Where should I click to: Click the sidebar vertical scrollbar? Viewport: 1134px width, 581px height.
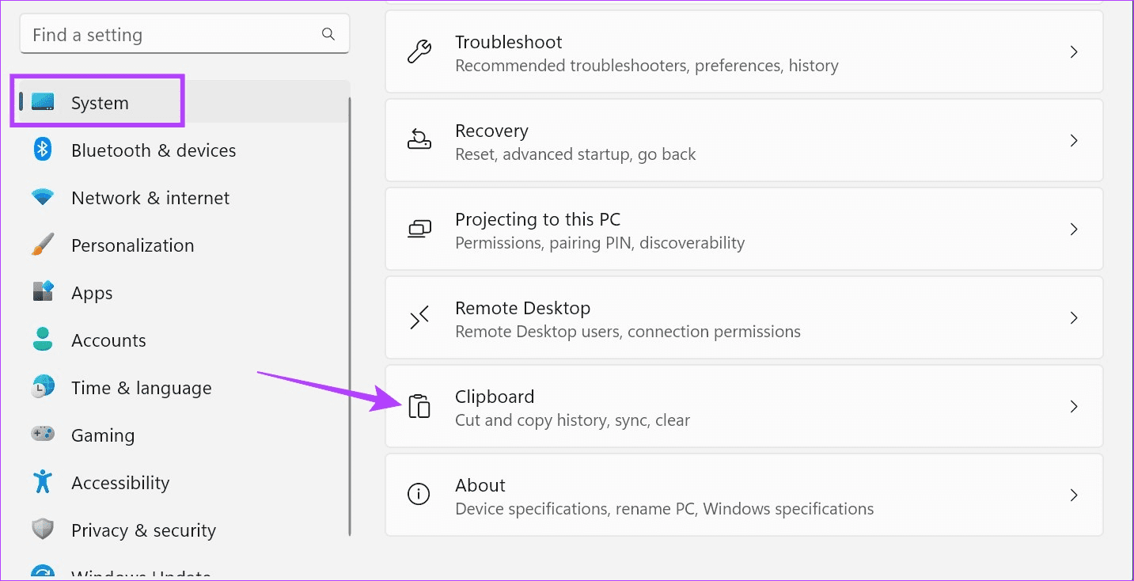350,317
